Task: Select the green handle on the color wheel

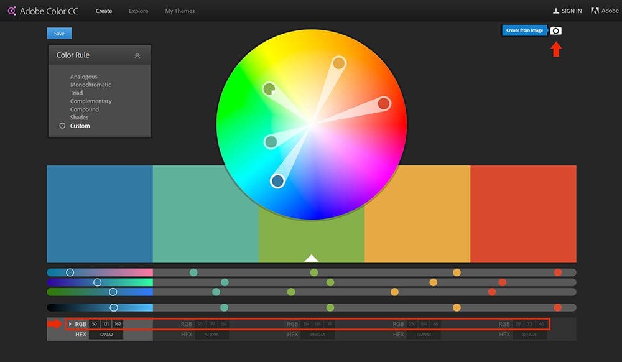Action: click(x=269, y=88)
